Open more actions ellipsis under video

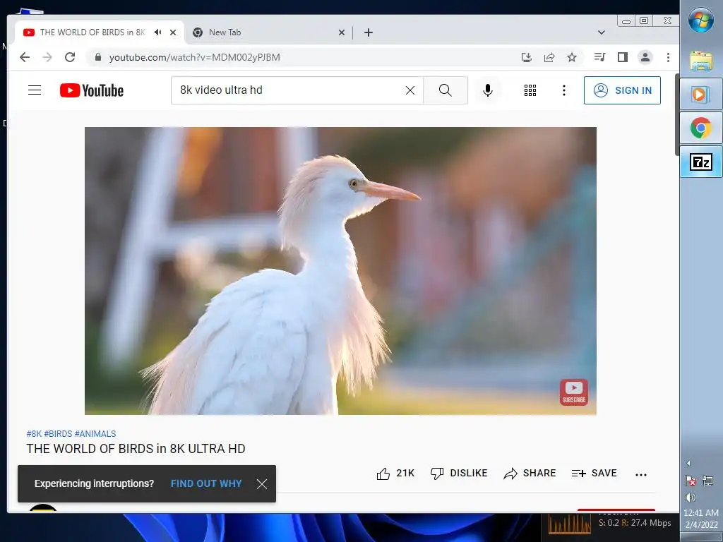point(641,474)
